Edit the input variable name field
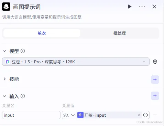The height and width of the screenshot is (126, 164). coord(31,115)
